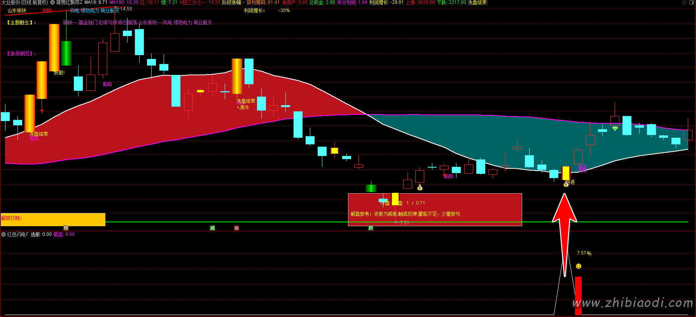Click the red up-arrow below 洗盘结束 candle

click(x=42, y=111)
